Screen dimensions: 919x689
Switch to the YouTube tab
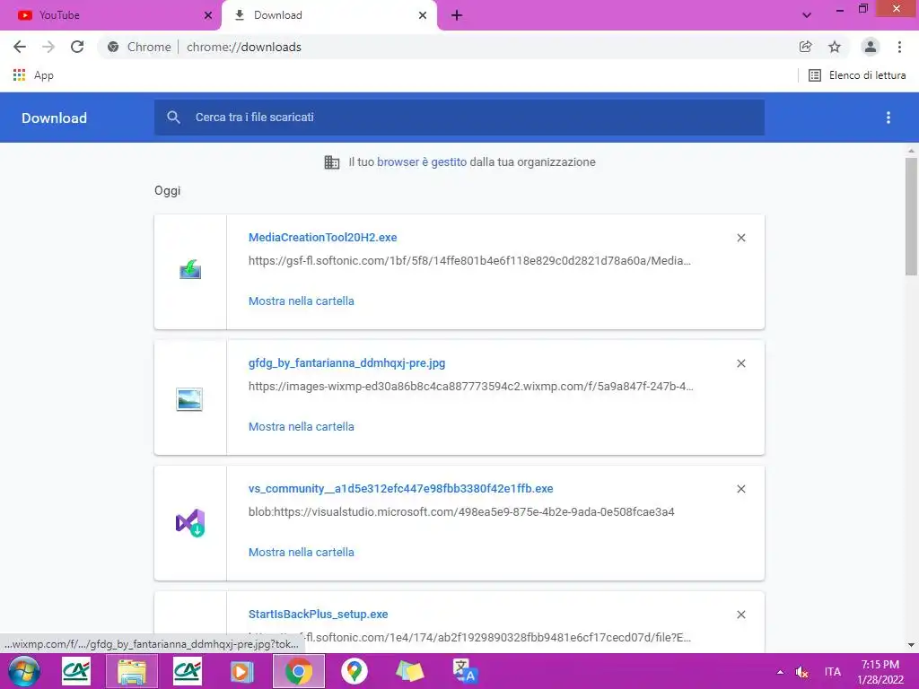pos(109,15)
